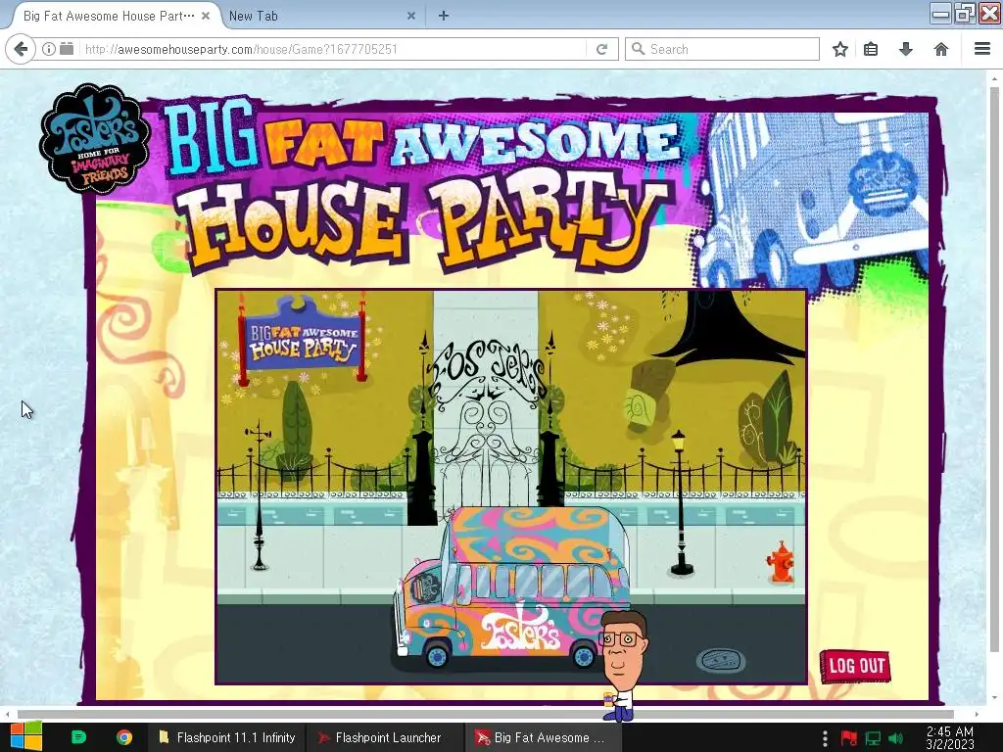Image resolution: width=1003 pixels, height=752 pixels.
Task: Click the weather vane post
Action: pyautogui.click(x=259, y=494)
